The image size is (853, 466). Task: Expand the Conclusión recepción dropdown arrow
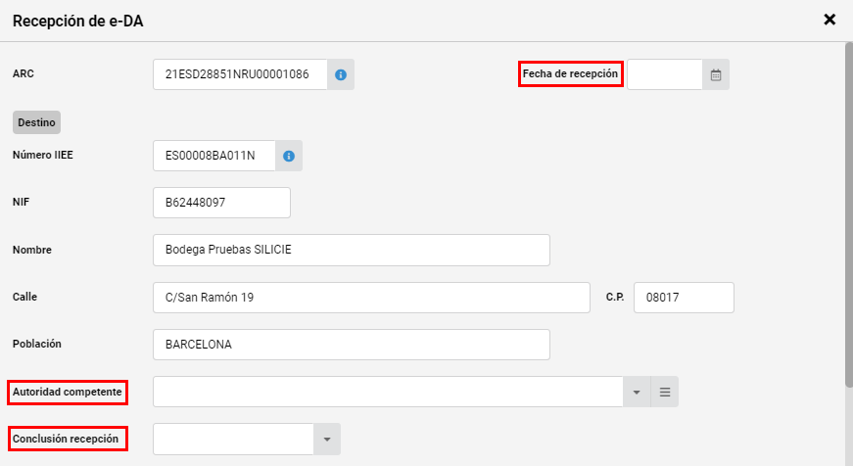(x=327, y=440)
